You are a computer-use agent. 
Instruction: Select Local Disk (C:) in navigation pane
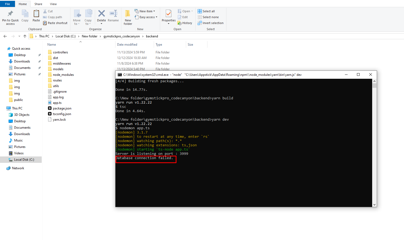pyautogui.click(x=24, y=160)
